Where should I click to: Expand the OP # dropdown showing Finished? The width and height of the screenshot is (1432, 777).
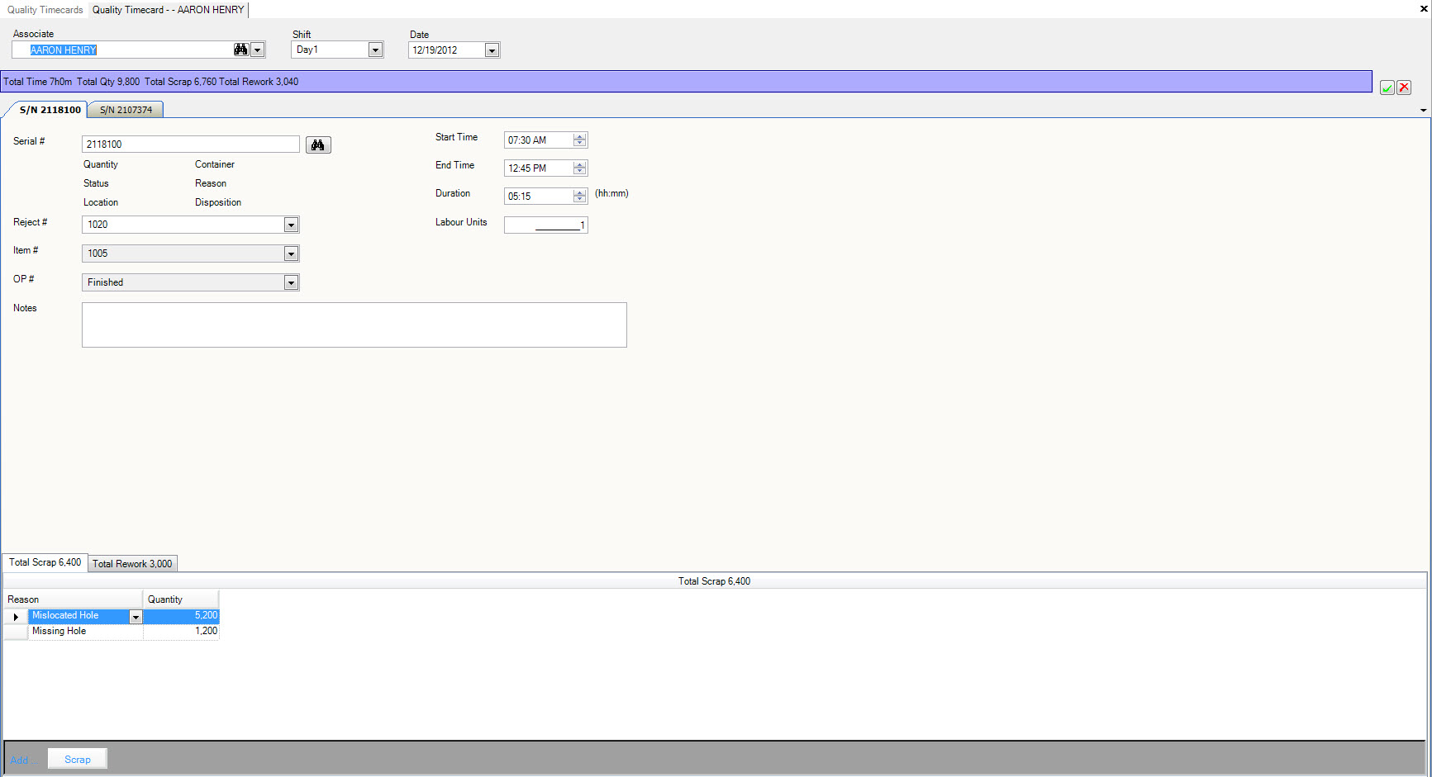291,282
